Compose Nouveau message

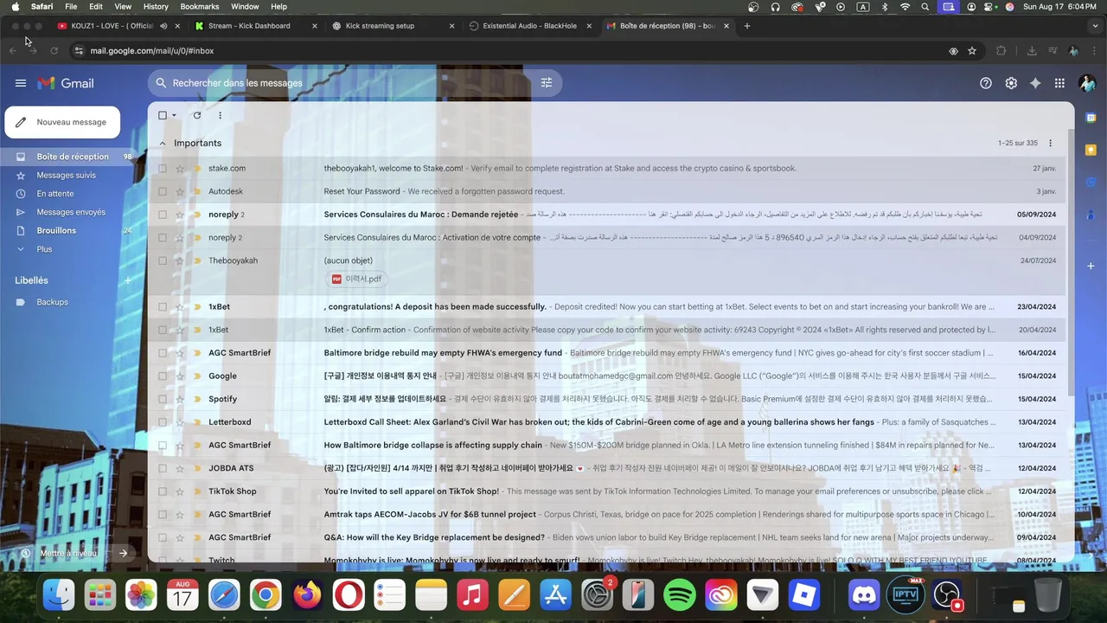62,122
